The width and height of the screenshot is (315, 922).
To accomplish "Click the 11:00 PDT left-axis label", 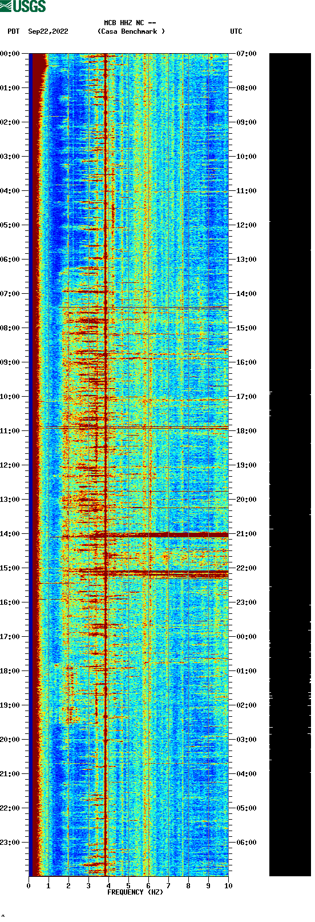I will tap(10, 431).
